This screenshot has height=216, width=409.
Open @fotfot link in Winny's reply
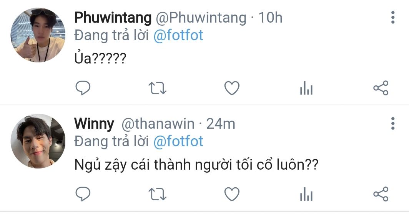pos(178,142)
